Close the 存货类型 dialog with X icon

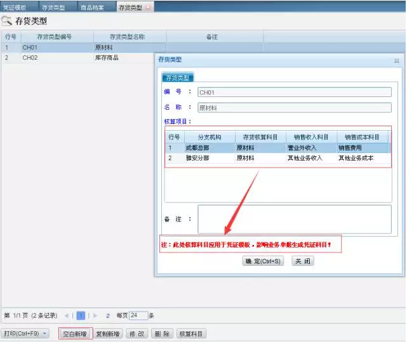tap(396, 60)
